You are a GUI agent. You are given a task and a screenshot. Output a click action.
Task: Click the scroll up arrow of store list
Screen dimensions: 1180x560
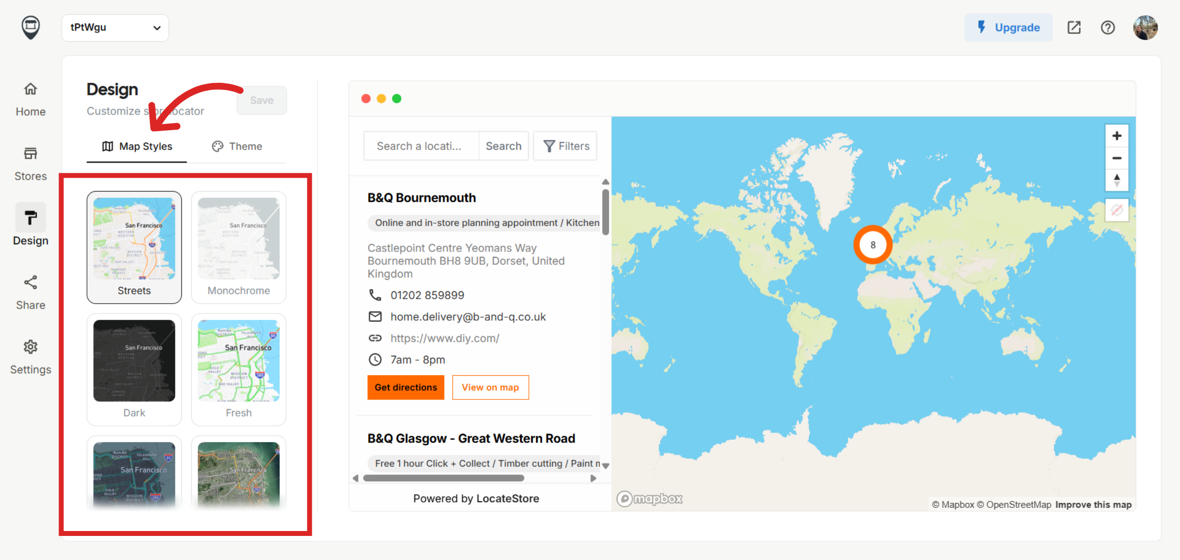[x=606, y=182]
